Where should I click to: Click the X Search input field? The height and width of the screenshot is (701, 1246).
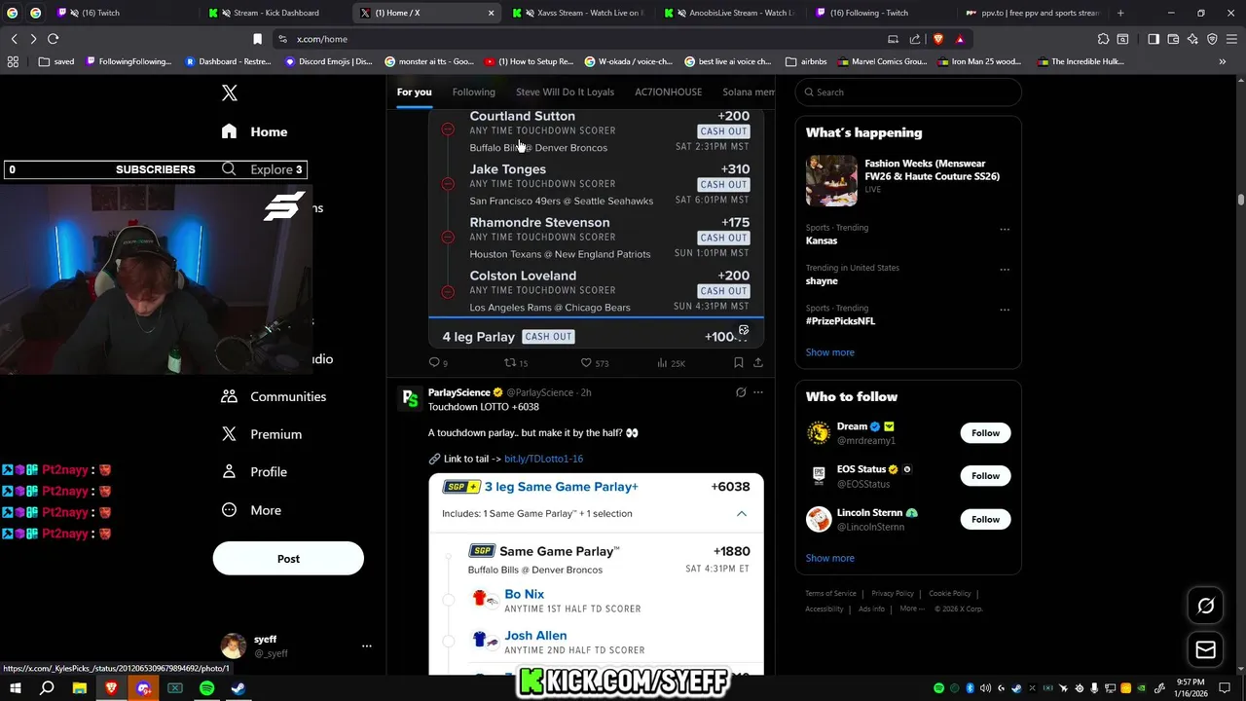[x=908, y=92]
